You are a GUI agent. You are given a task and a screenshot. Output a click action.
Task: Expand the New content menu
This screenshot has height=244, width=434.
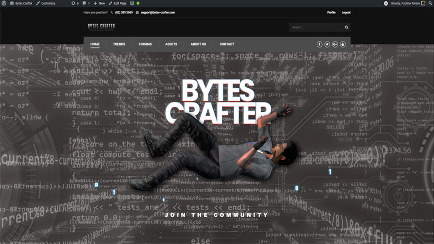(x=99, y=3)
